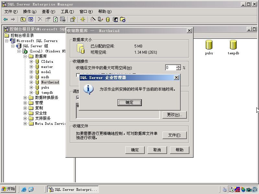Click 帮助 button in the shrink dialog
Screen dimensions: 259x194
coord(179,150)
